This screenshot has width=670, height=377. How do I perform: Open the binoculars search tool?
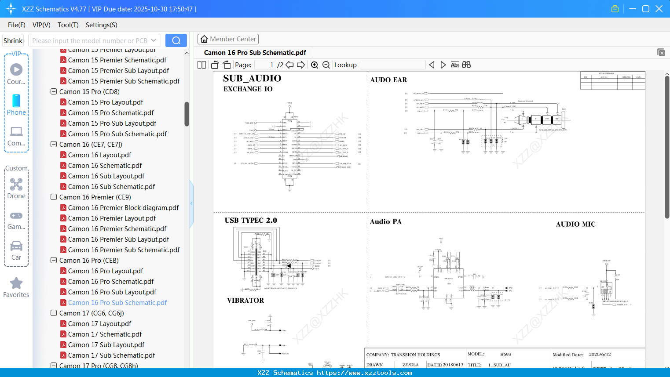pyautogui.click(x=466, y=65)
